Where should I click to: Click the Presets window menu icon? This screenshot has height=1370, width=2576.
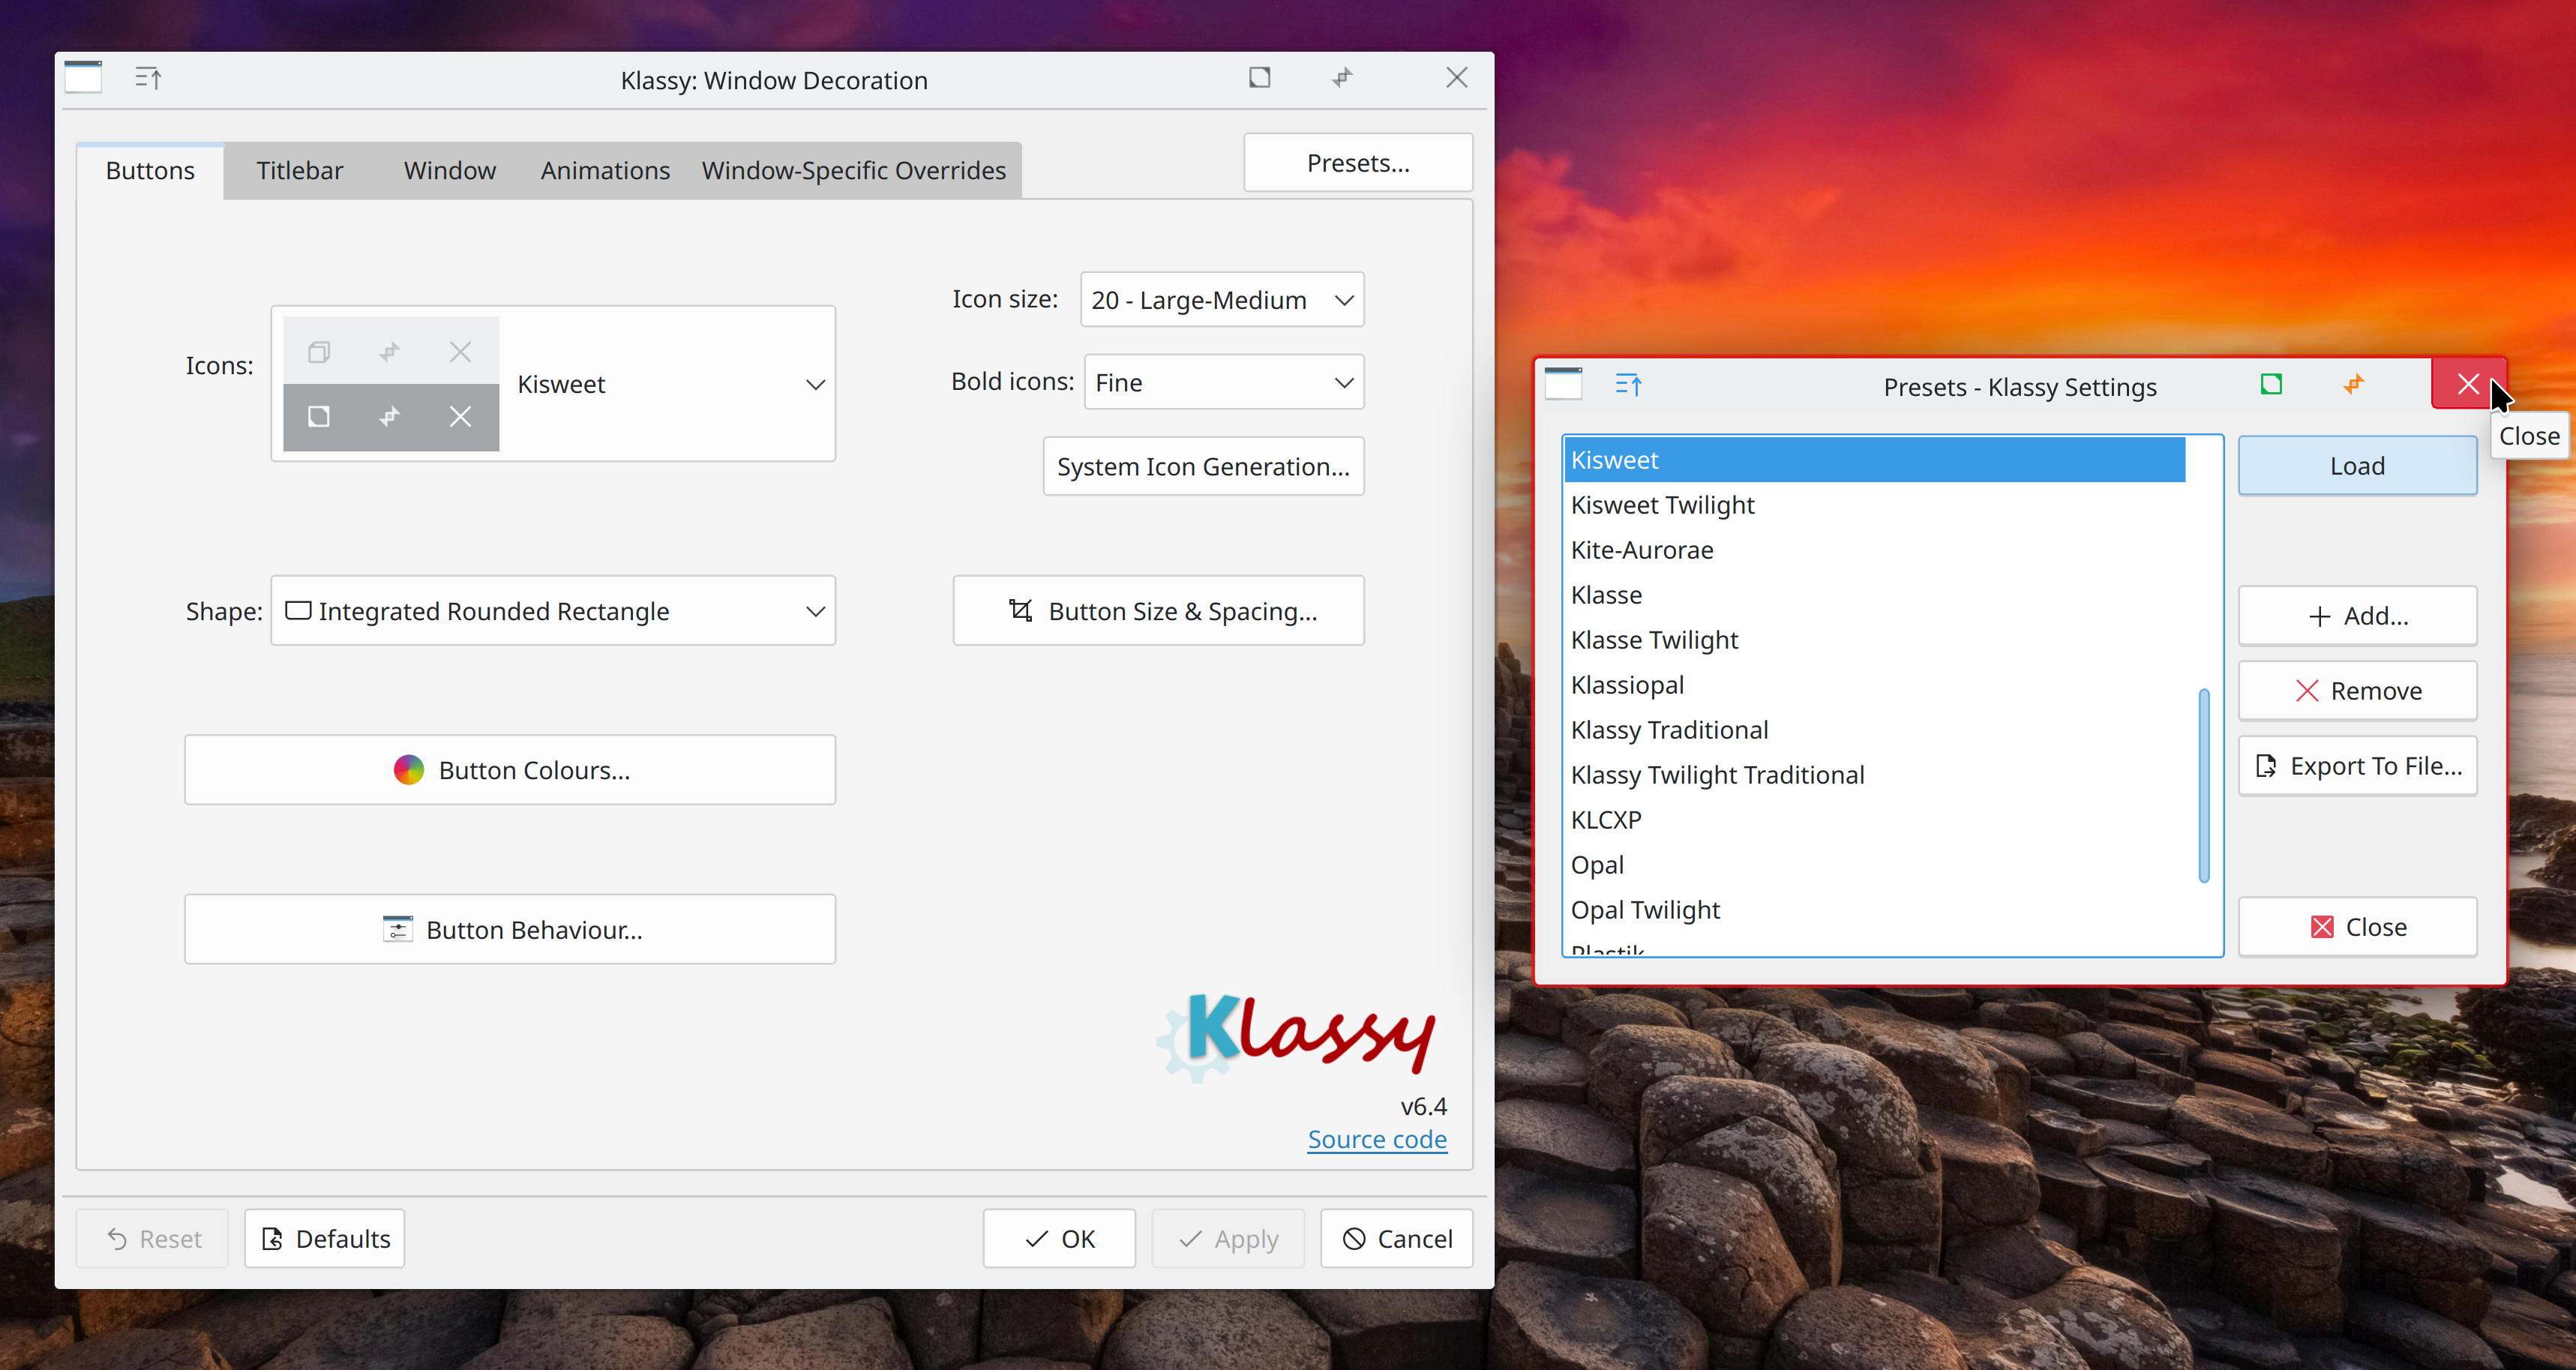click(1564, 384)
